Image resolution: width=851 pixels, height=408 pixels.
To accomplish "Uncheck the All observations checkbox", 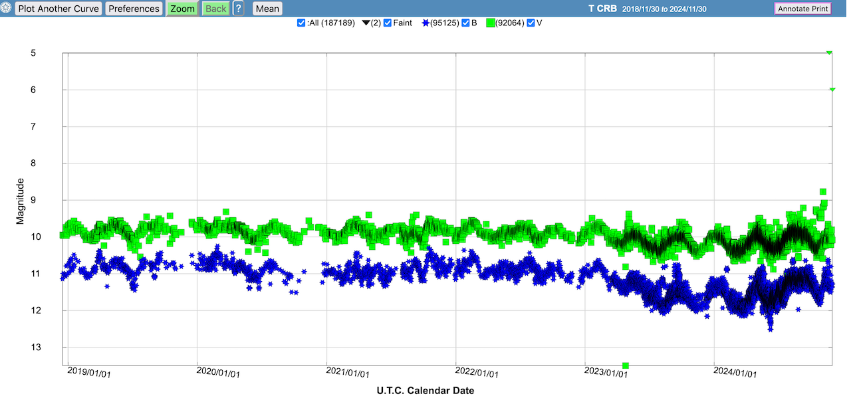I will pyautogui.click(x=301, y=23).
